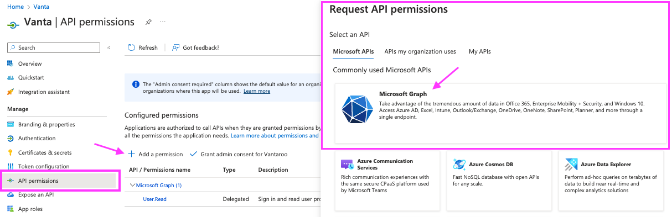Open App roles page
672x217 pixels.
coord(30,209)
